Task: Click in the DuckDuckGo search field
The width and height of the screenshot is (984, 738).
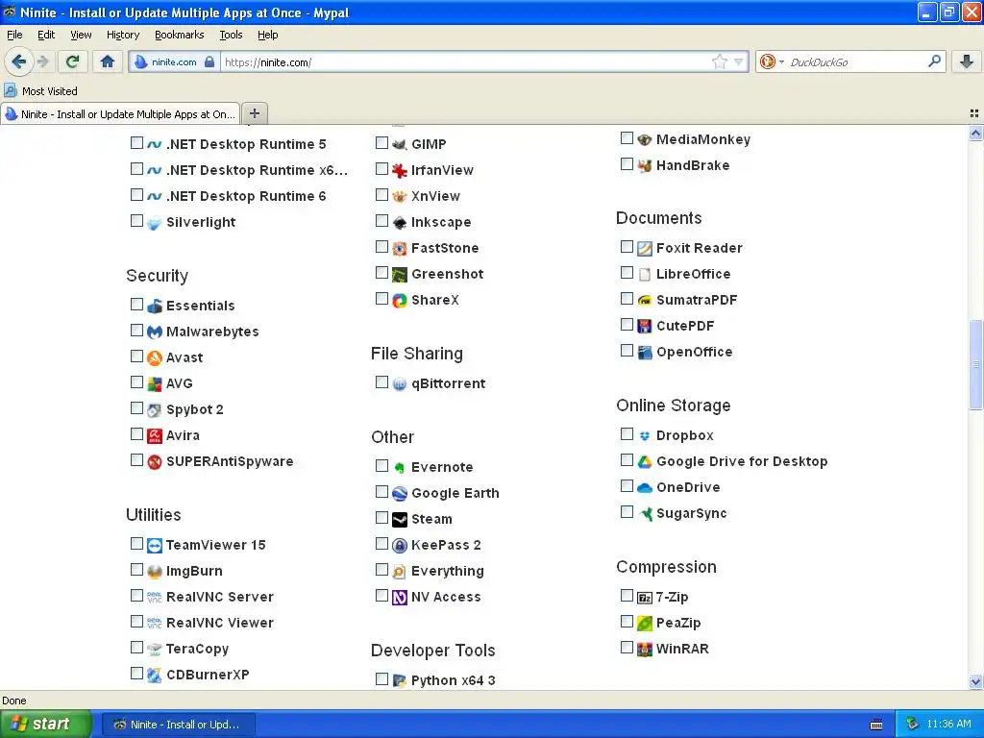Action: (856, 61)
